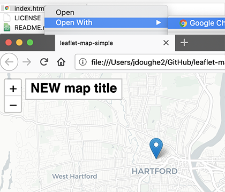Go to the browser home page icon
Screen dimensions: 225x192
(61, 62)
